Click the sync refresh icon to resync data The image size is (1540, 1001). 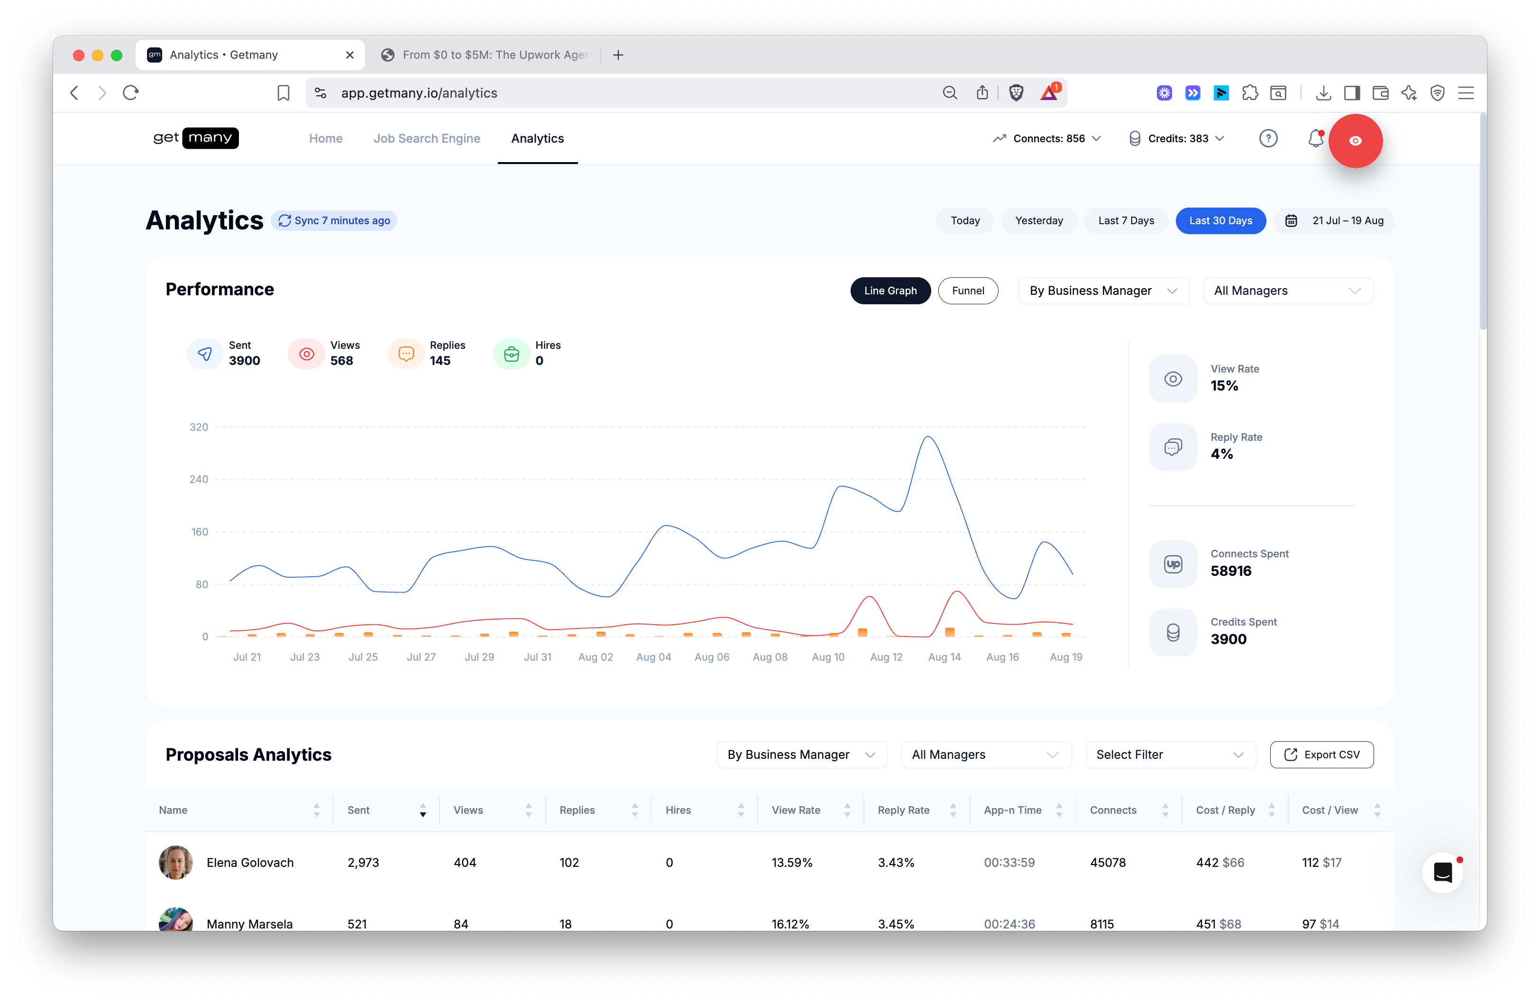[x=284, y=220]
